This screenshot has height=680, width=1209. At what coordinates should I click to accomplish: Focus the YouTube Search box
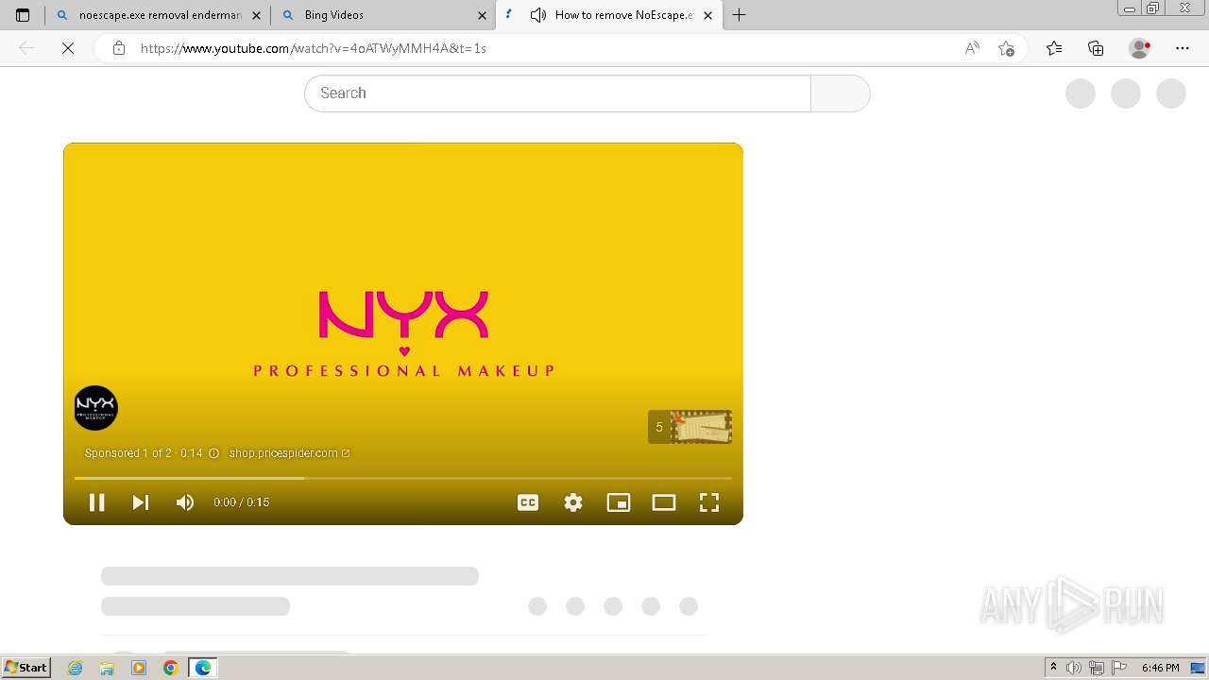(557, 93)
